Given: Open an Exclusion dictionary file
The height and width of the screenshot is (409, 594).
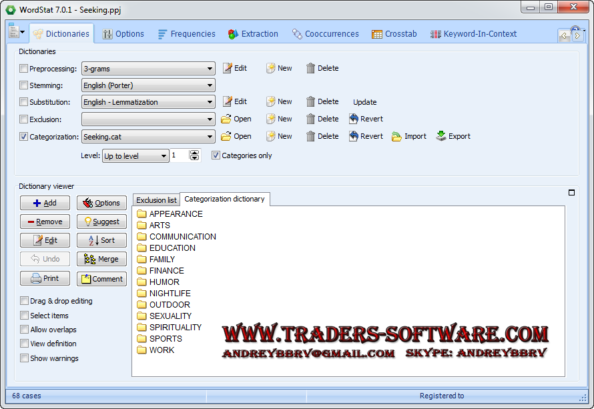Looking at the screenshot, I should 236,119.
